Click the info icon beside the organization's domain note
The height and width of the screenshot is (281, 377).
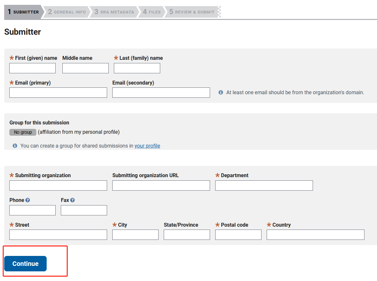point(220,92)
